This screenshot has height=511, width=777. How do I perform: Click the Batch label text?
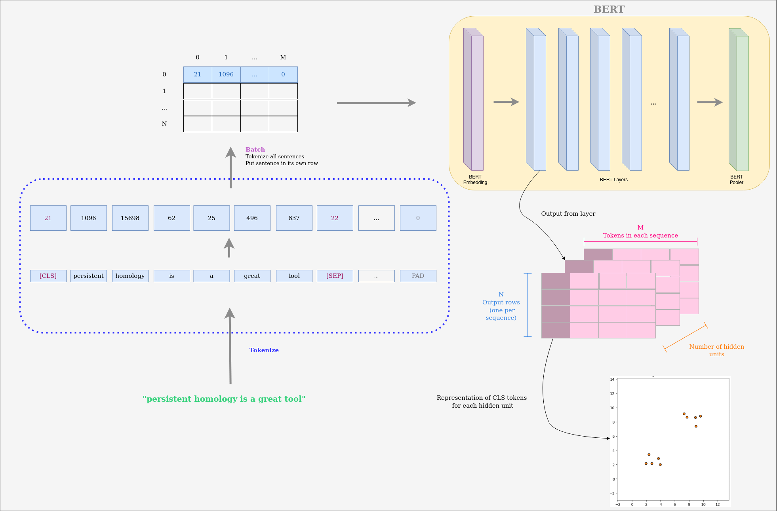coord(255,150)
